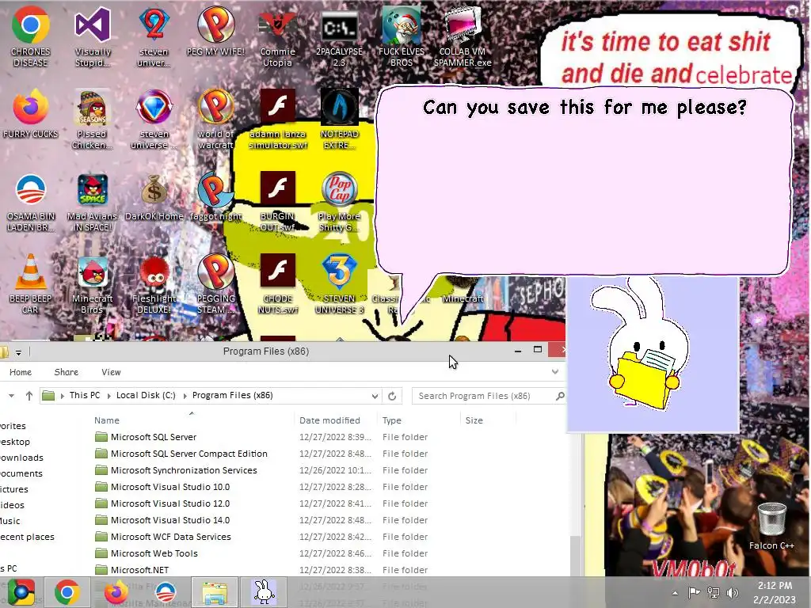Select Videos in the navigation pane

click(x=13, y=505)
